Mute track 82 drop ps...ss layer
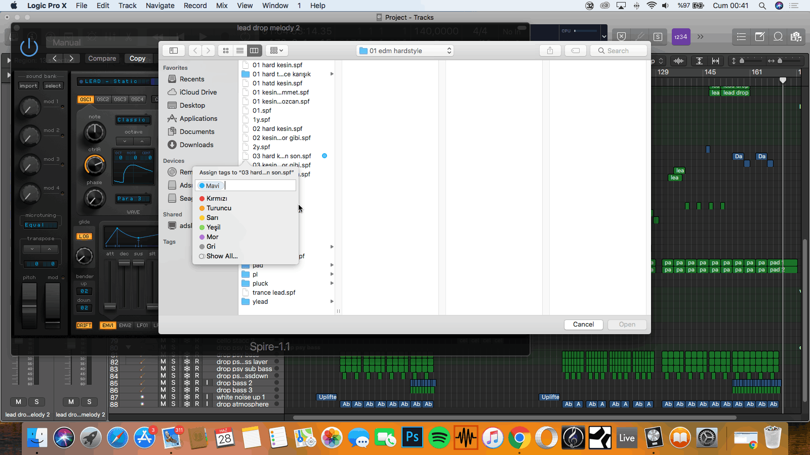This screenshot has width=810, height=455. pyautogui.click(x=163, y=361)
